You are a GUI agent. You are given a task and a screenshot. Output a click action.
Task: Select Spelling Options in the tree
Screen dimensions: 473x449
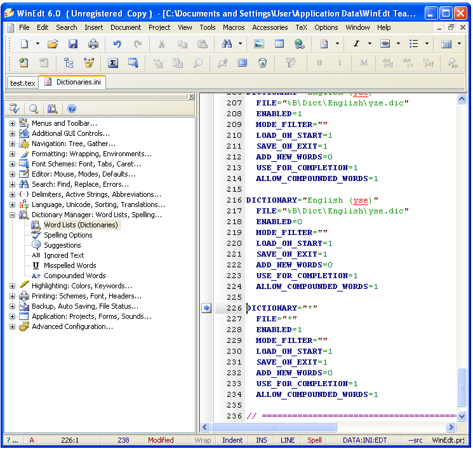tap(68, 235)
